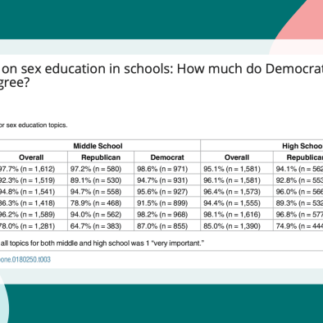Click the cell 95.1% (n = 1,581)
Screen dimensions: 323x323
[232, 169]
